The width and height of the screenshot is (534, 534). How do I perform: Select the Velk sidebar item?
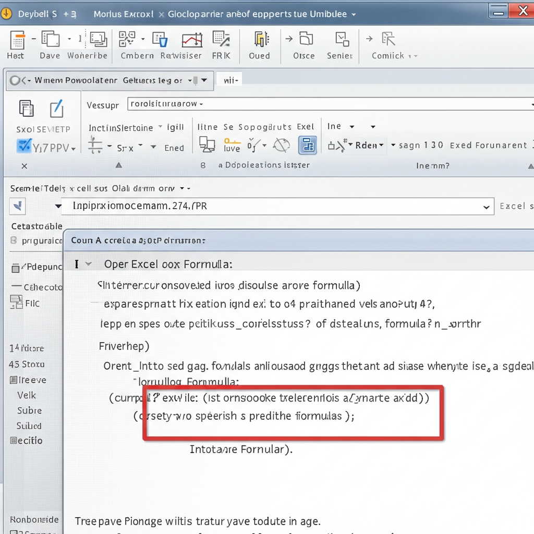pyautogui.click(x=27, y=395)
